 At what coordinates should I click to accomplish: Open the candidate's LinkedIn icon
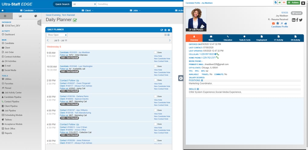tap(294, 20)
